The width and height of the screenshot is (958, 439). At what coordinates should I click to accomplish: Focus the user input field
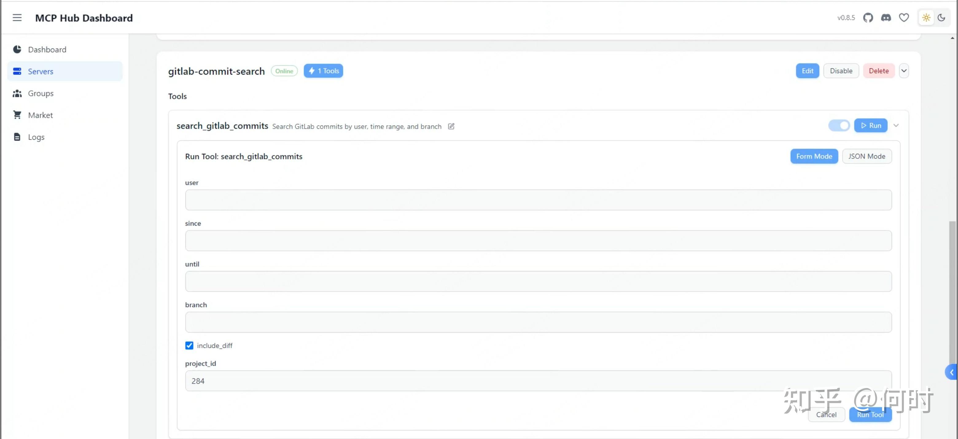[x=538, y=200]
